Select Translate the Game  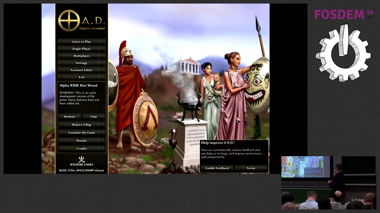[81, 133]
